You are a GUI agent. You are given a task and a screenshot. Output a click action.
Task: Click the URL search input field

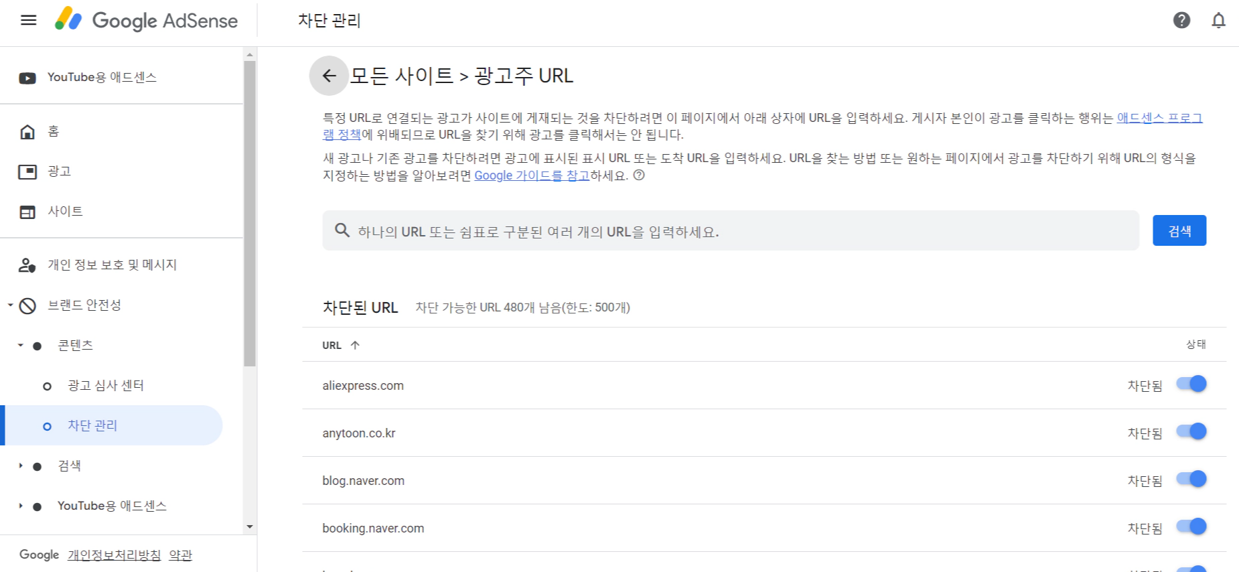pos(731,230)
